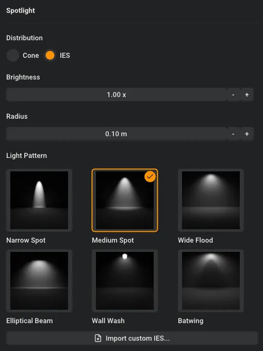263x351 pixels.
Task: Choose the Wide Flood light pattern thumbnail
Action: click(211, 200)
